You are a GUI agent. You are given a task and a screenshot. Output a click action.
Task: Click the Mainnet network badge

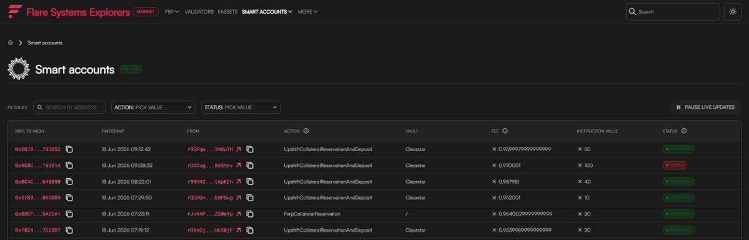click(146, 12)
